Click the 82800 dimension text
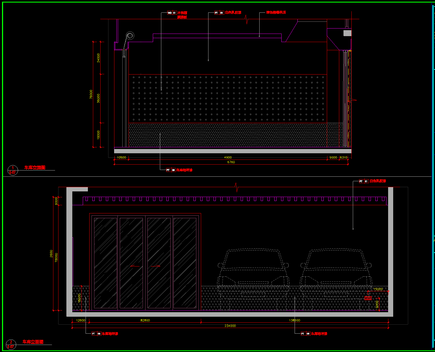Viewport: 435px width, 352px height. (145, 320)
